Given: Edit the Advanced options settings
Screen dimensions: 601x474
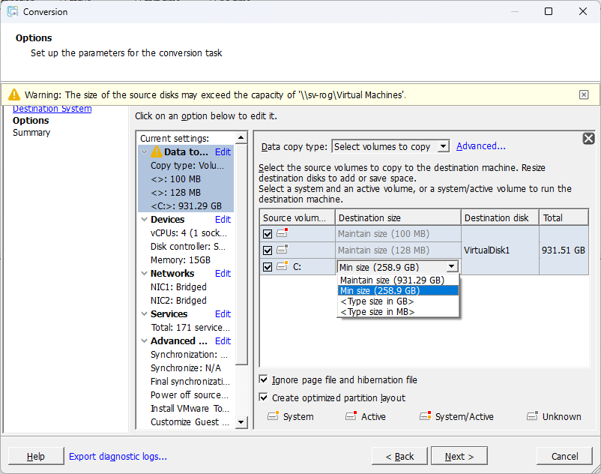Looking at the screenshot, I should pyautogui.click(x=223, y=341).
